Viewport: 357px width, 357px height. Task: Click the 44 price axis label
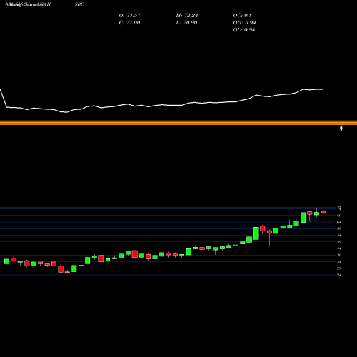click(x=339, y=248)
